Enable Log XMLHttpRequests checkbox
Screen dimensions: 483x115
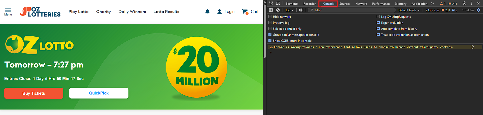tap(378, 16)
